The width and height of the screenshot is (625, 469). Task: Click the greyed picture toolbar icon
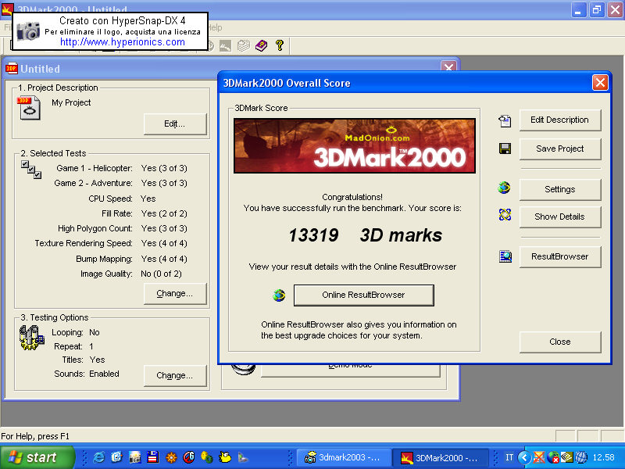225,46
